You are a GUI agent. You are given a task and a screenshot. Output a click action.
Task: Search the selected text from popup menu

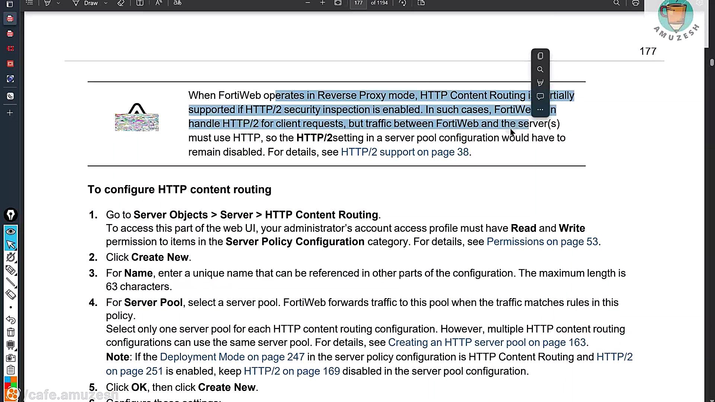[x=540, y=70]
